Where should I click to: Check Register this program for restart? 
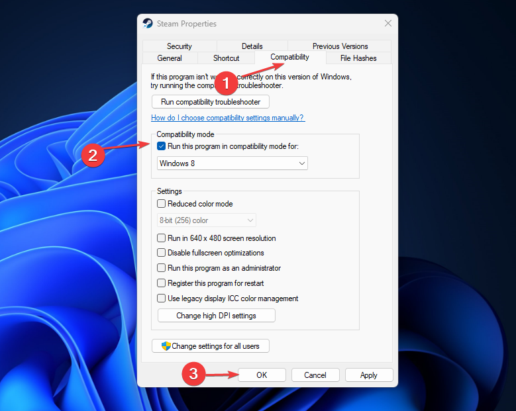coord(161,283)
